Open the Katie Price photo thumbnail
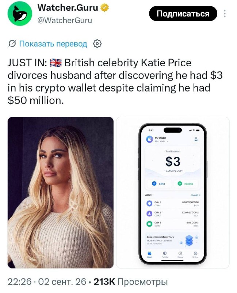 click(x=61, y=193)
